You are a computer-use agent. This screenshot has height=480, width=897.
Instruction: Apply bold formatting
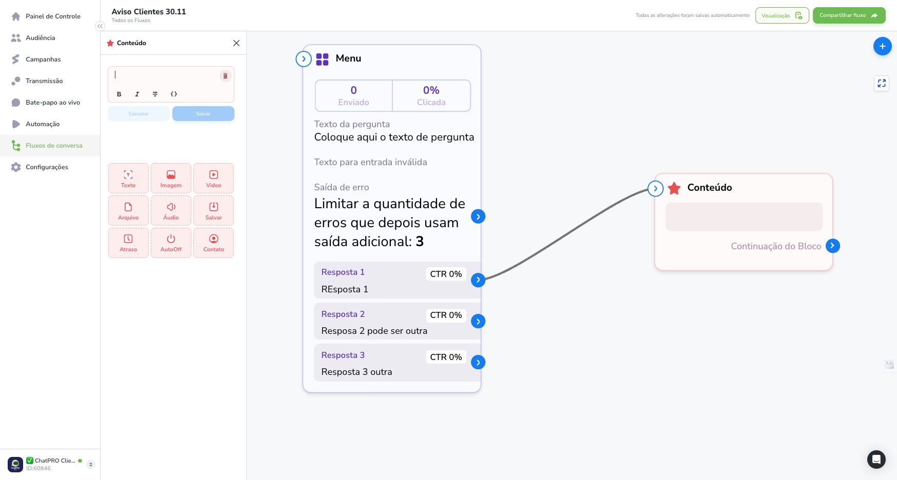[x=119, y=94]
